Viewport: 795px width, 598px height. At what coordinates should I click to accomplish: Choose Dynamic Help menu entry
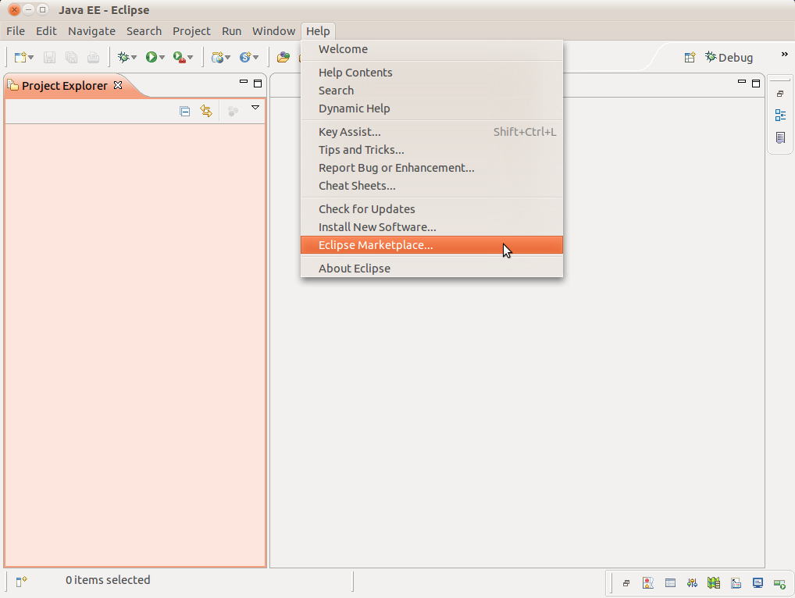tap(431, 109)
